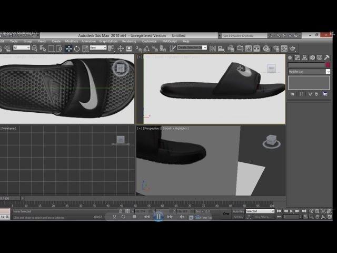This screenshot has height=253, width=337.
Task: Open the Select by Name list tool
Action: coord(43,48)
